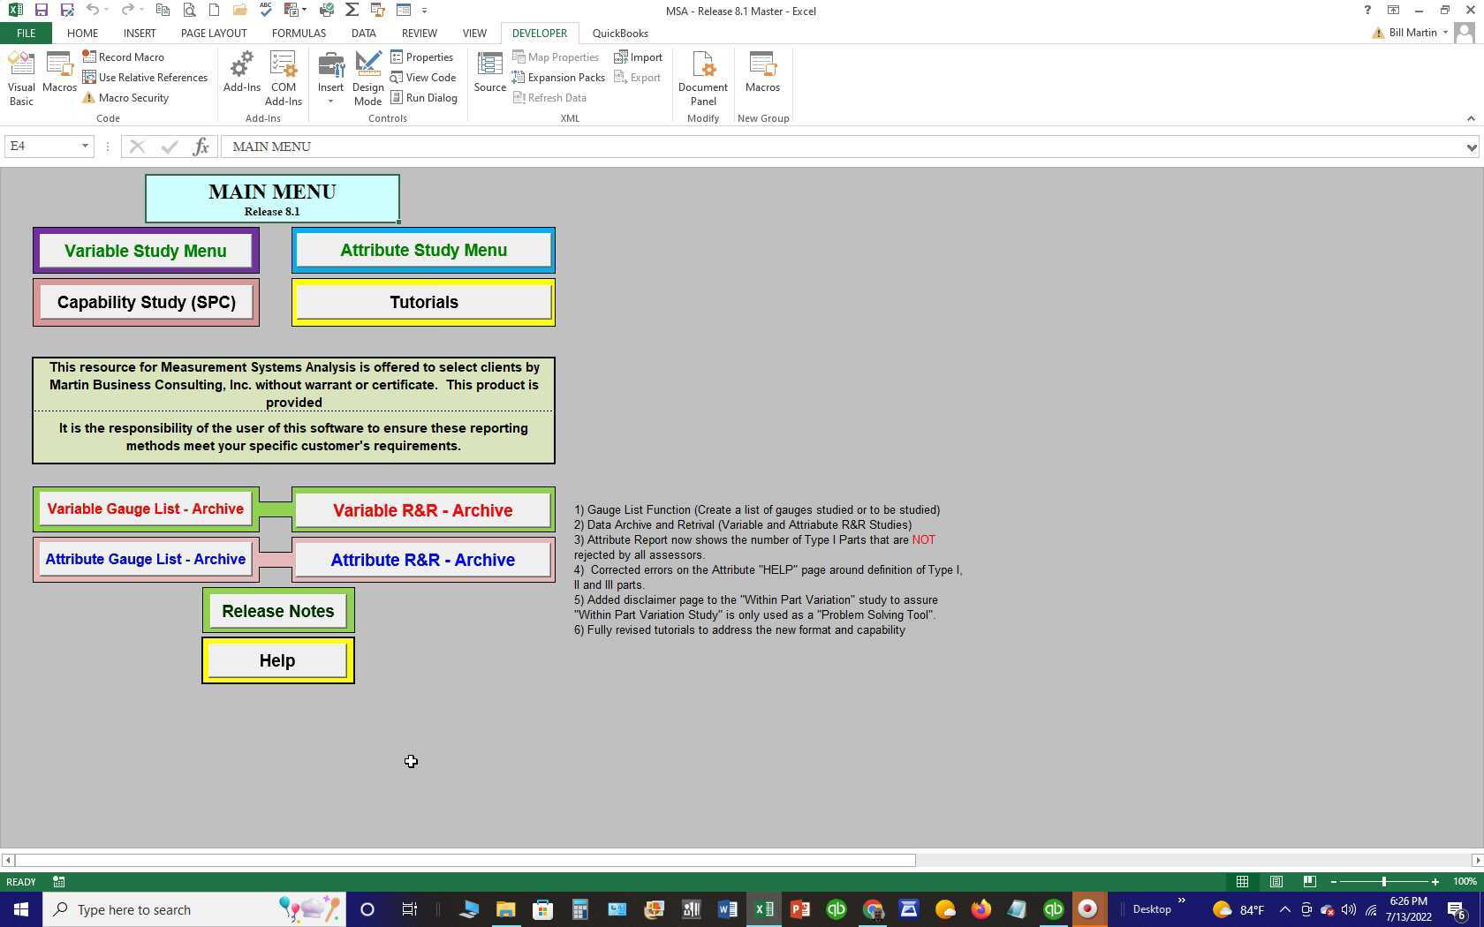Screen dimensions: 1484x927
Task: Open the Name Box dropdown
Action: 85,146
